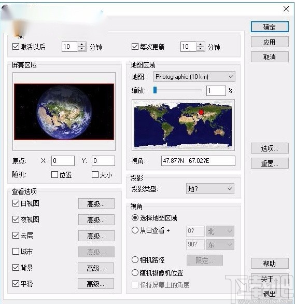This screenshot has width=295, height=304.
Task: Click the 视角 coordinates field
Action: pyautogui.click(x=198, y=161)
